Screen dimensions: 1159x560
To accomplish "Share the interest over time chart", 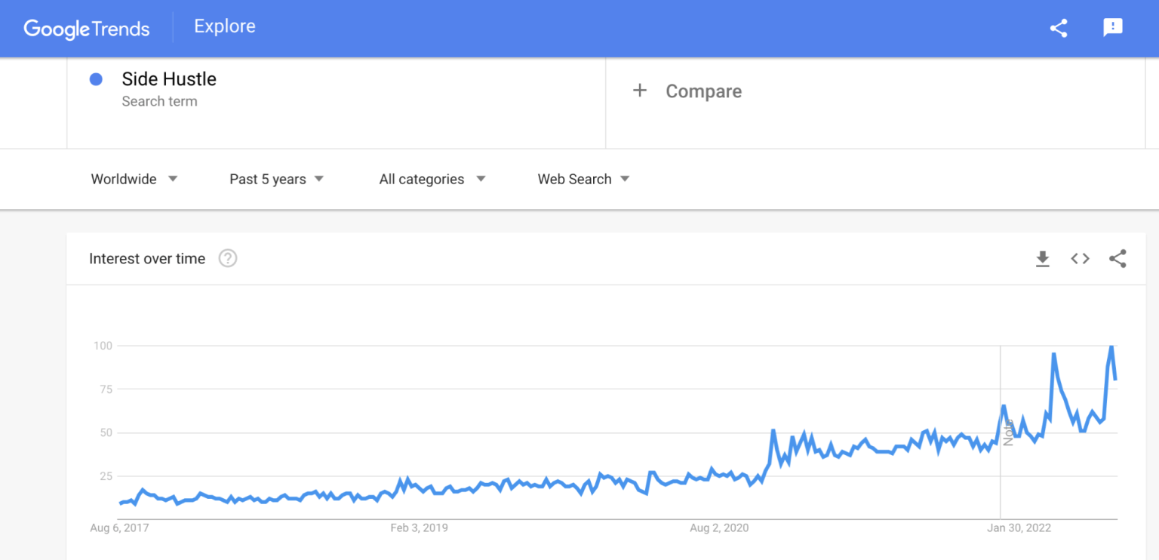I will click(1117, 259).
